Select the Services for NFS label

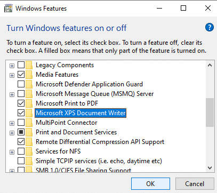click(58, 151)
